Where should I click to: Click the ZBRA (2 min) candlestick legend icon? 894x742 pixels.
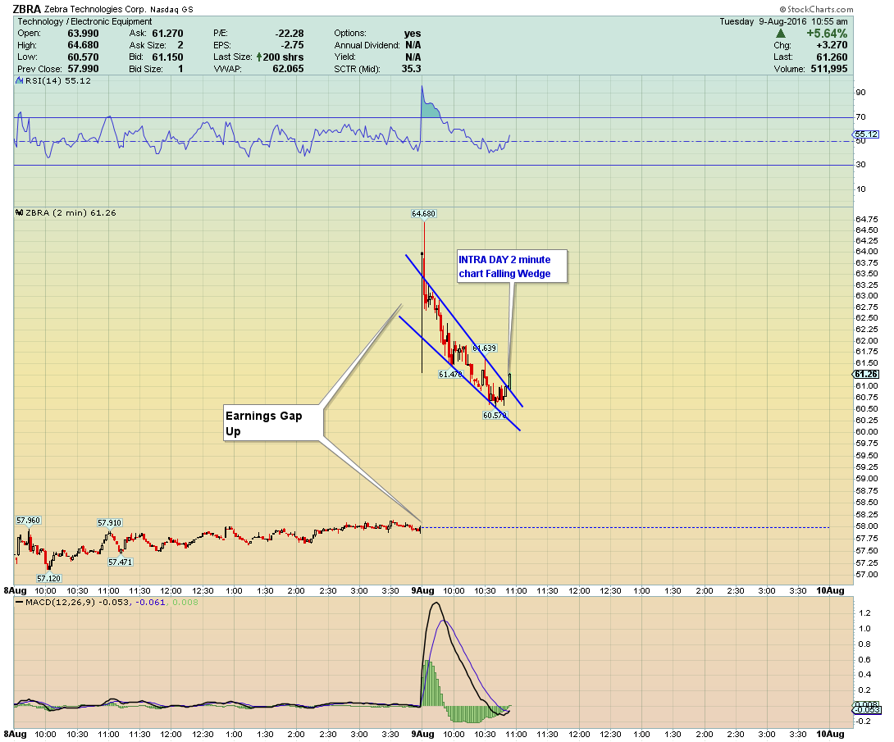[x=20, y=213]
